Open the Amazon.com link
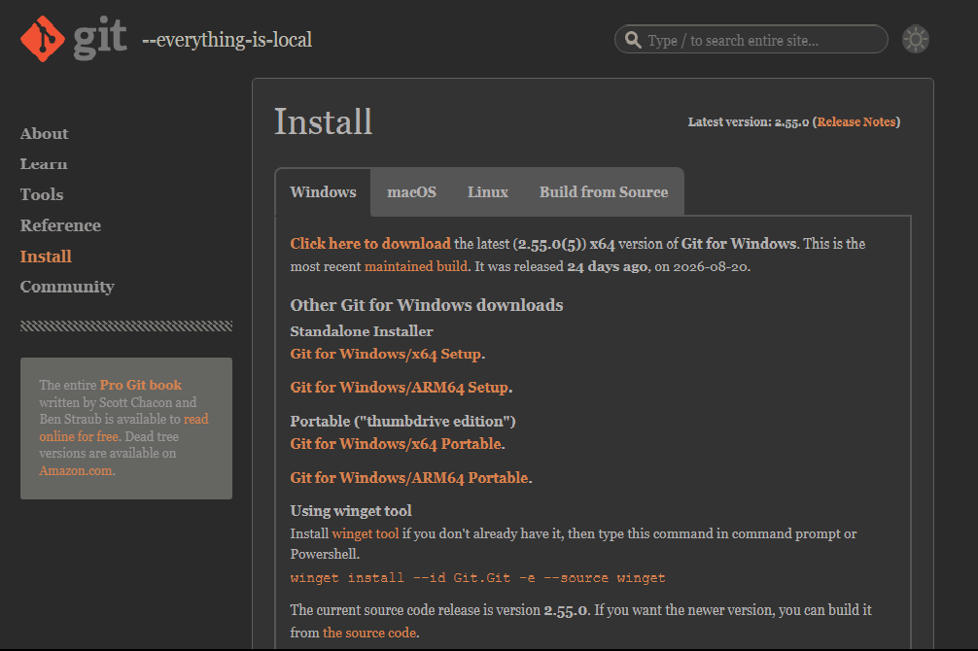The height and width of the screenshot is (651, 978). point(76,471)
